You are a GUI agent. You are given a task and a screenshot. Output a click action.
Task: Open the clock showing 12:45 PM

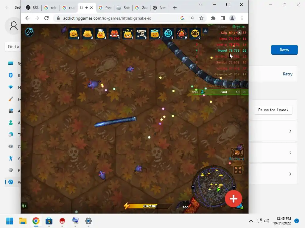(x=282, y=221)
